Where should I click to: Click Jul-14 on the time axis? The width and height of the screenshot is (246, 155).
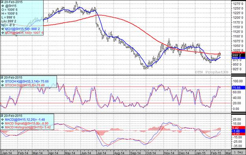tap(101, 153)
